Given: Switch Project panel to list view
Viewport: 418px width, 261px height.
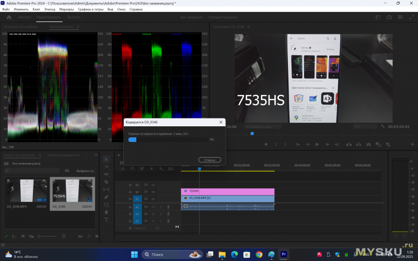Looking at the screenshot, I should coord(15,236).
